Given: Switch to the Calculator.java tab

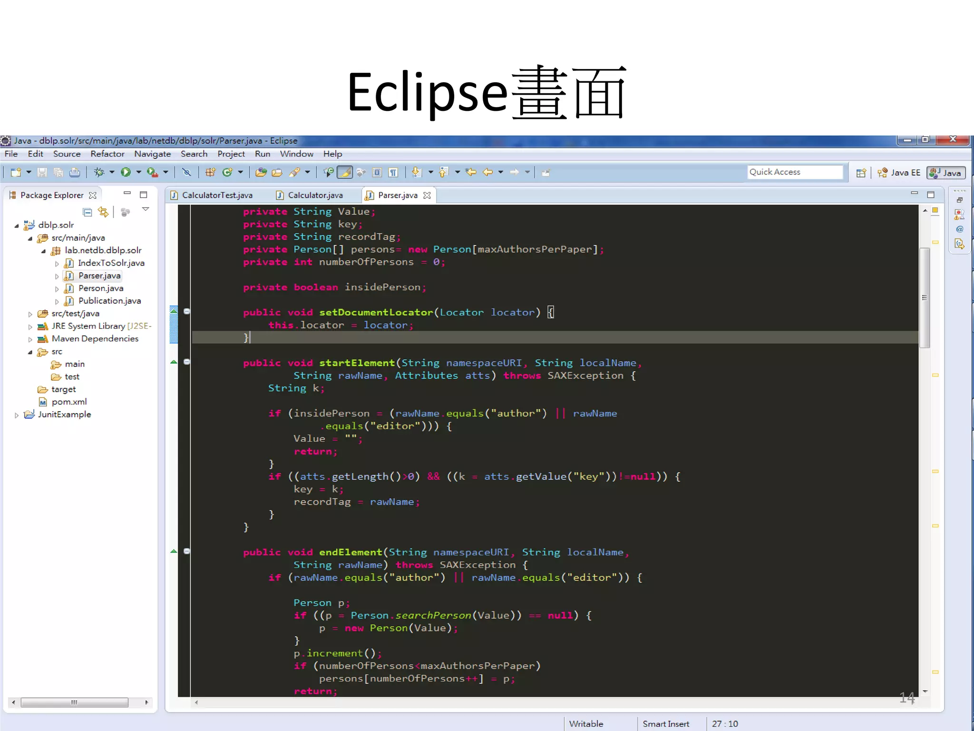Looking at the screenshot, I should (310, 195).
